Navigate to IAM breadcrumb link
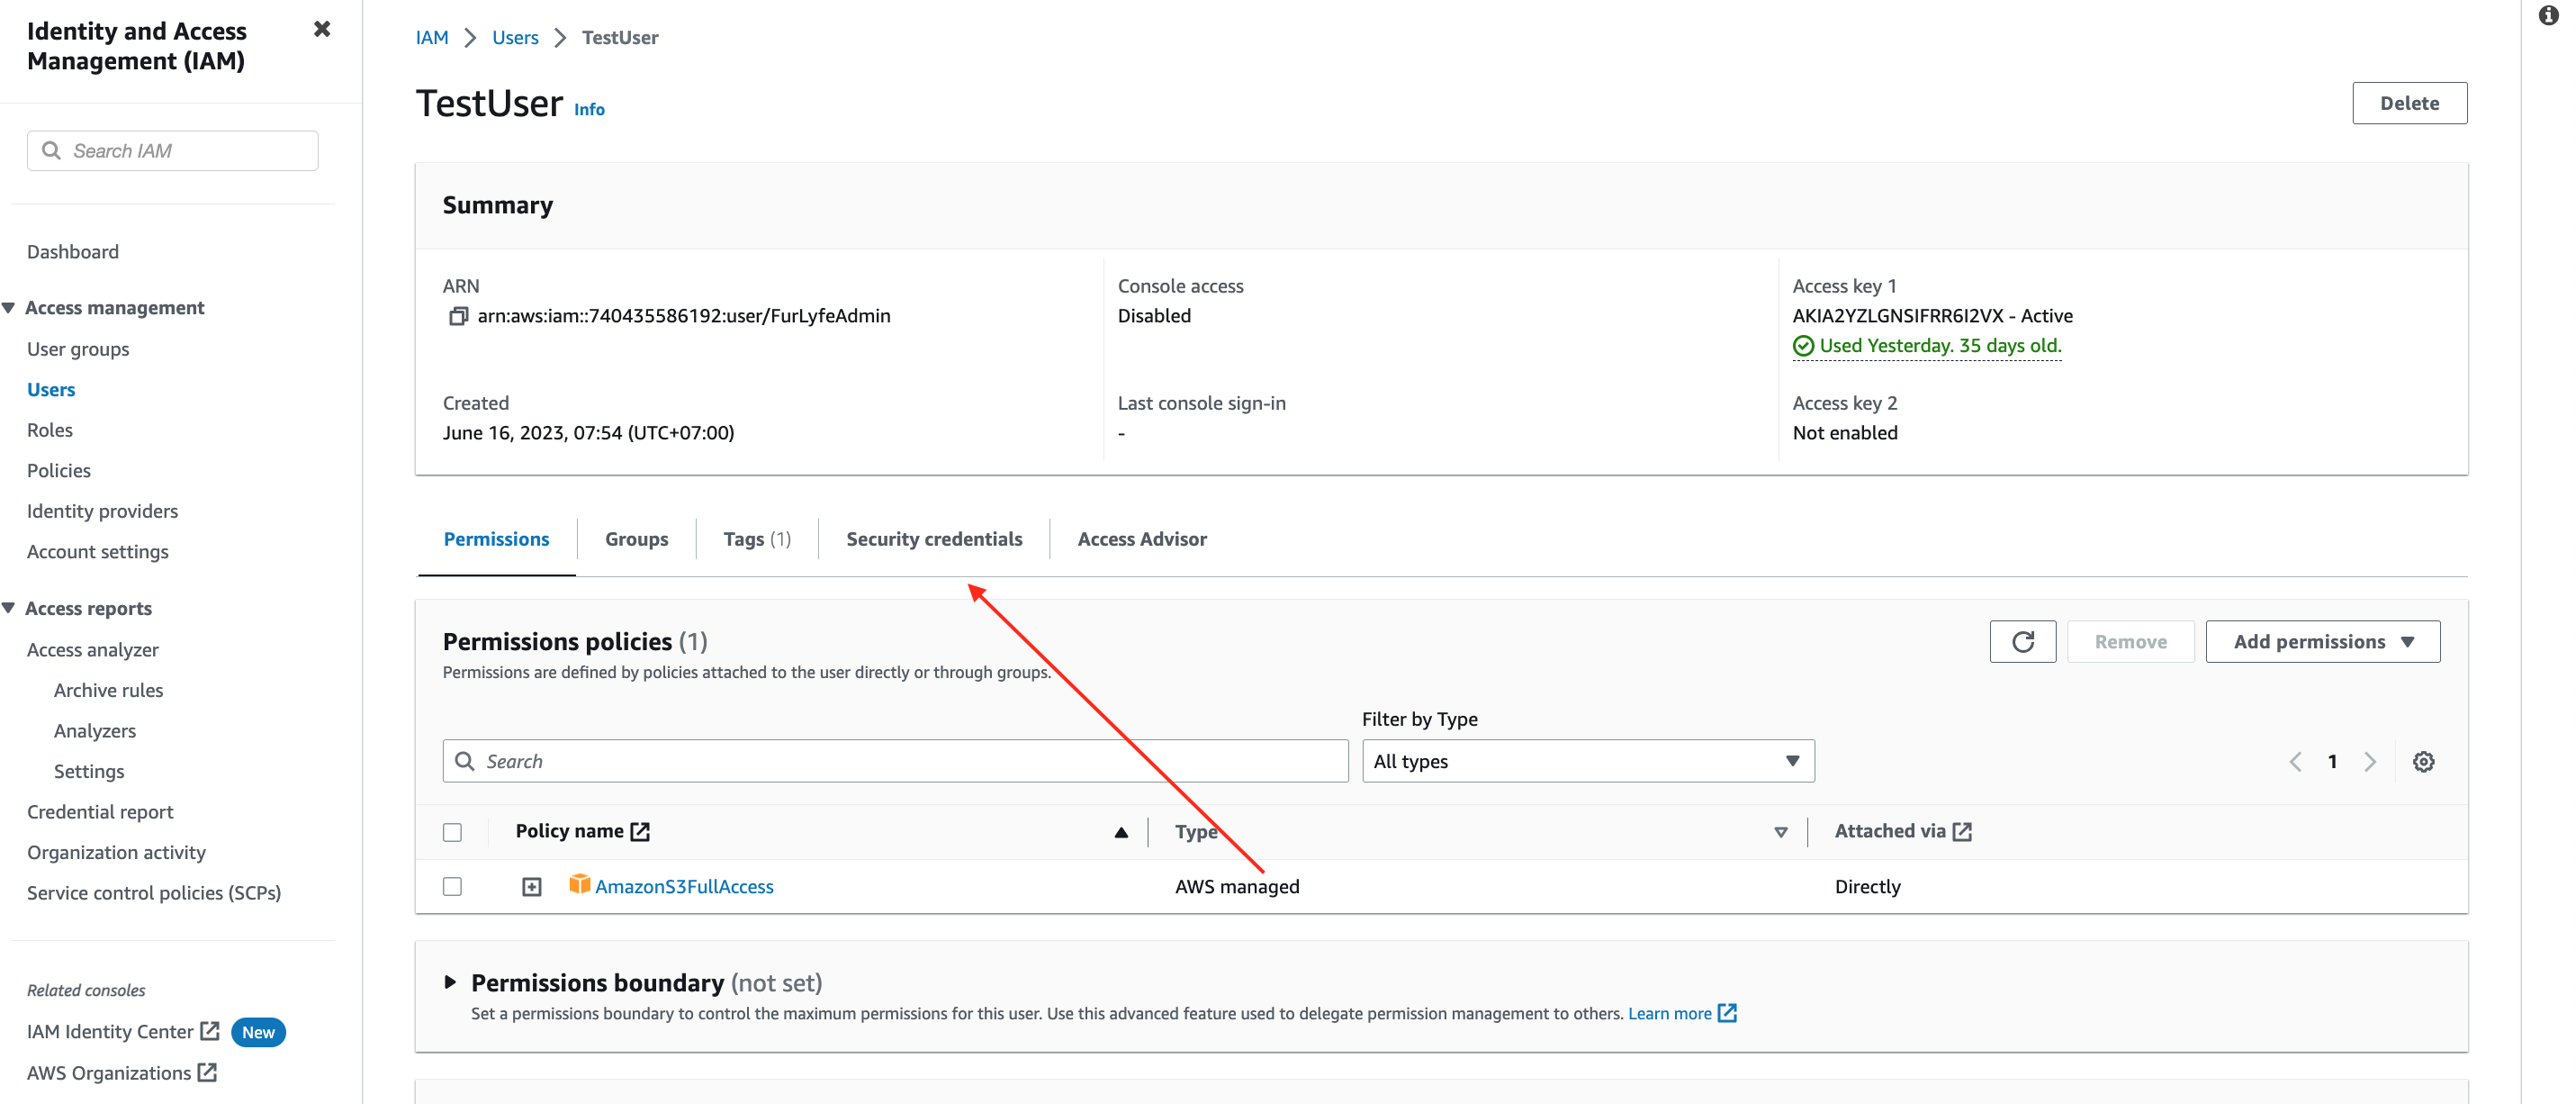The width and height of the screenshot is (2576, 1104). (432, 37)
